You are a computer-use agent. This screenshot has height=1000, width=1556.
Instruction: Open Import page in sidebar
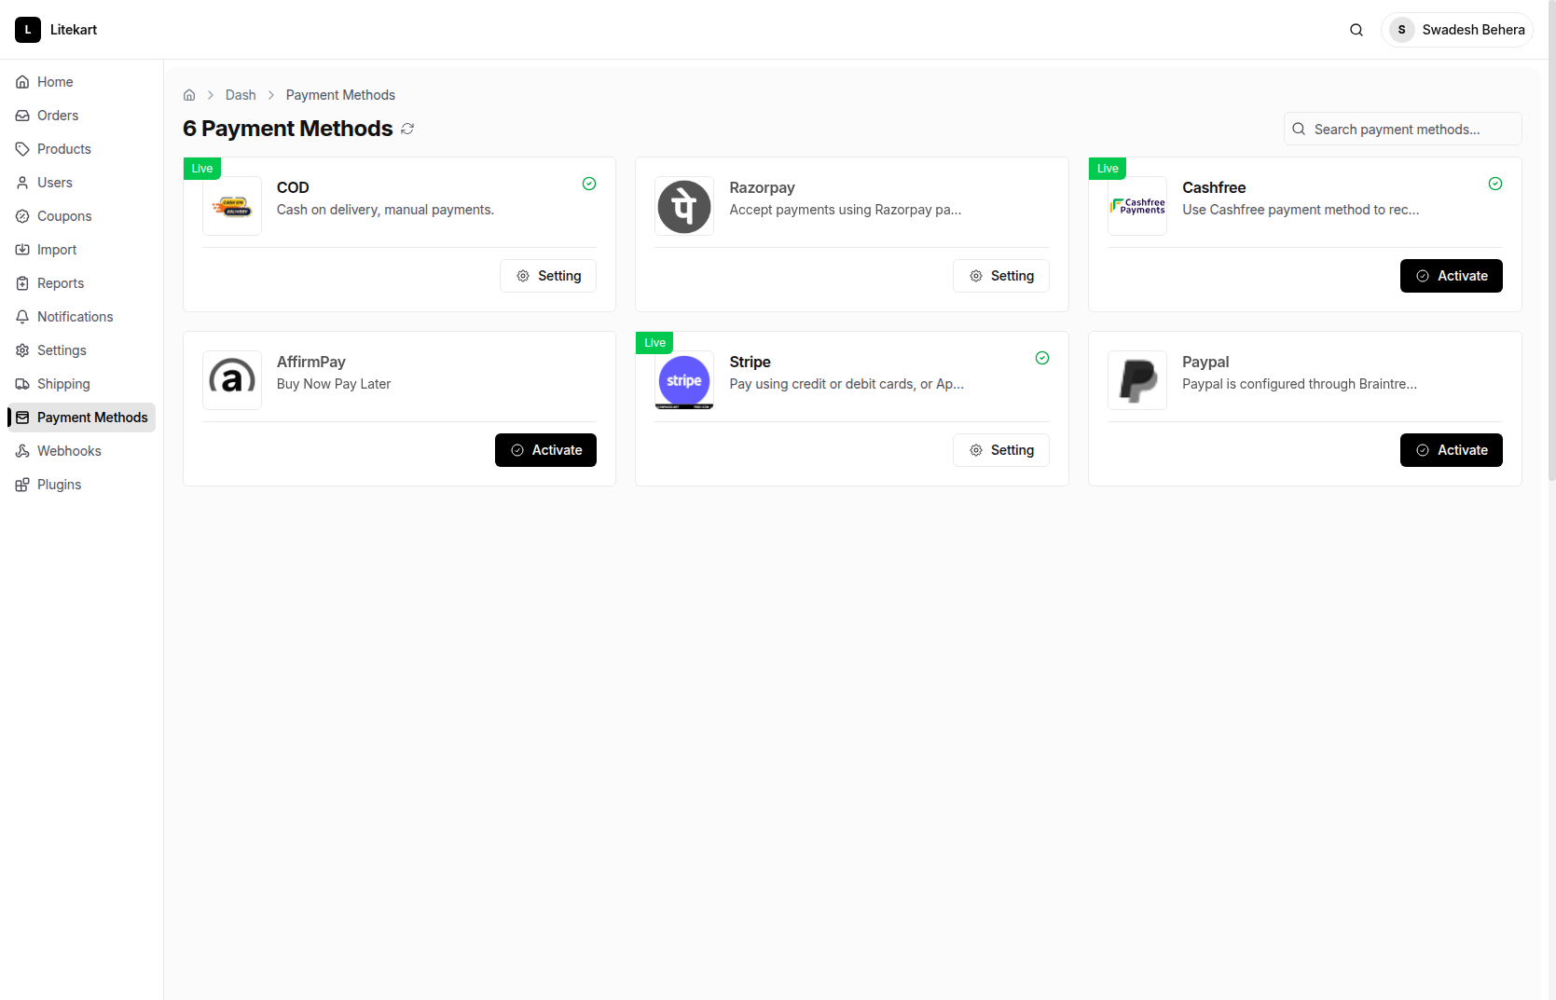point(81,250)
